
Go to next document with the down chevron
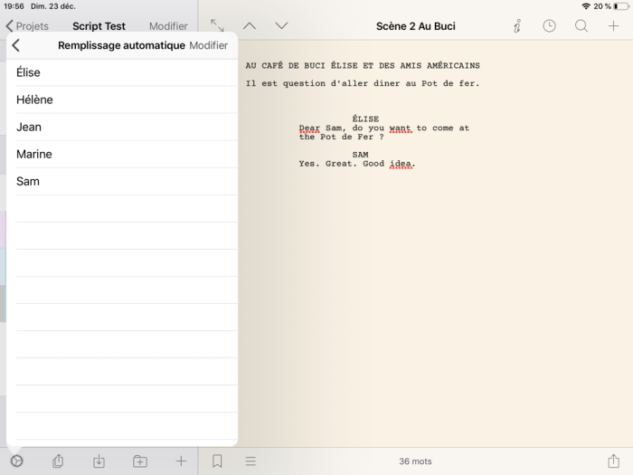coord(281,26)
